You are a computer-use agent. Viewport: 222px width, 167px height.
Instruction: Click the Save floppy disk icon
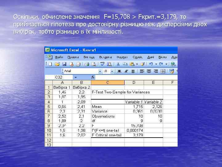[x=64, y=64]
